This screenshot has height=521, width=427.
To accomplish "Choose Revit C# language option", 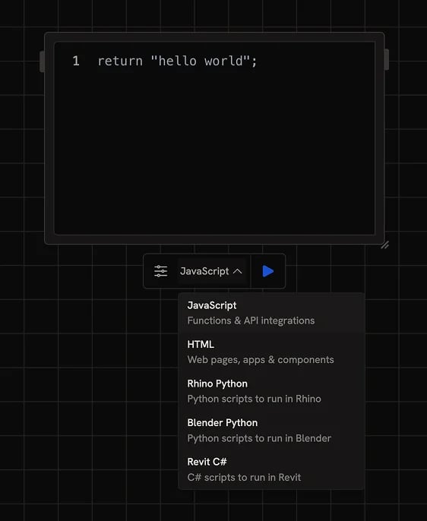I will tap(271, 469).
